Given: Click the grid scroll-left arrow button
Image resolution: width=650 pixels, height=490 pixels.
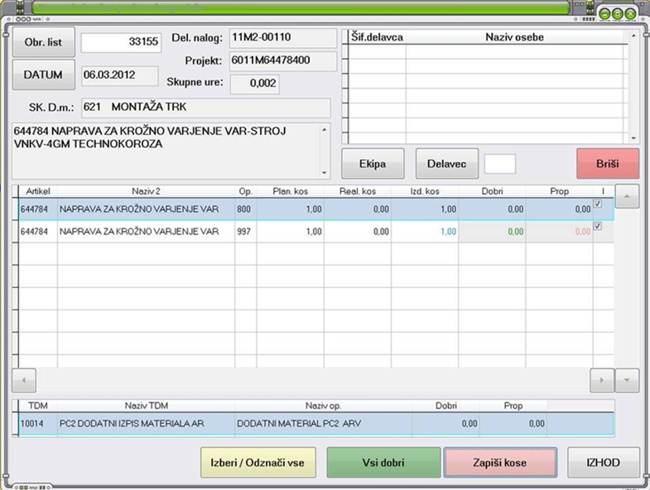Looking at the screenshot, I should (24, 380).
